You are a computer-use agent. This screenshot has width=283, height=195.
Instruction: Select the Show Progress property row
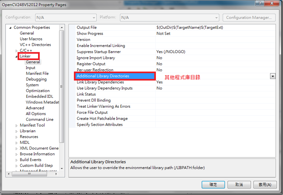tap(176, 33)
